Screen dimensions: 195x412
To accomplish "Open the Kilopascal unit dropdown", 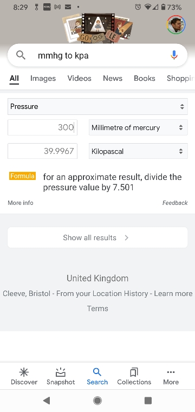I will [138, 151].
